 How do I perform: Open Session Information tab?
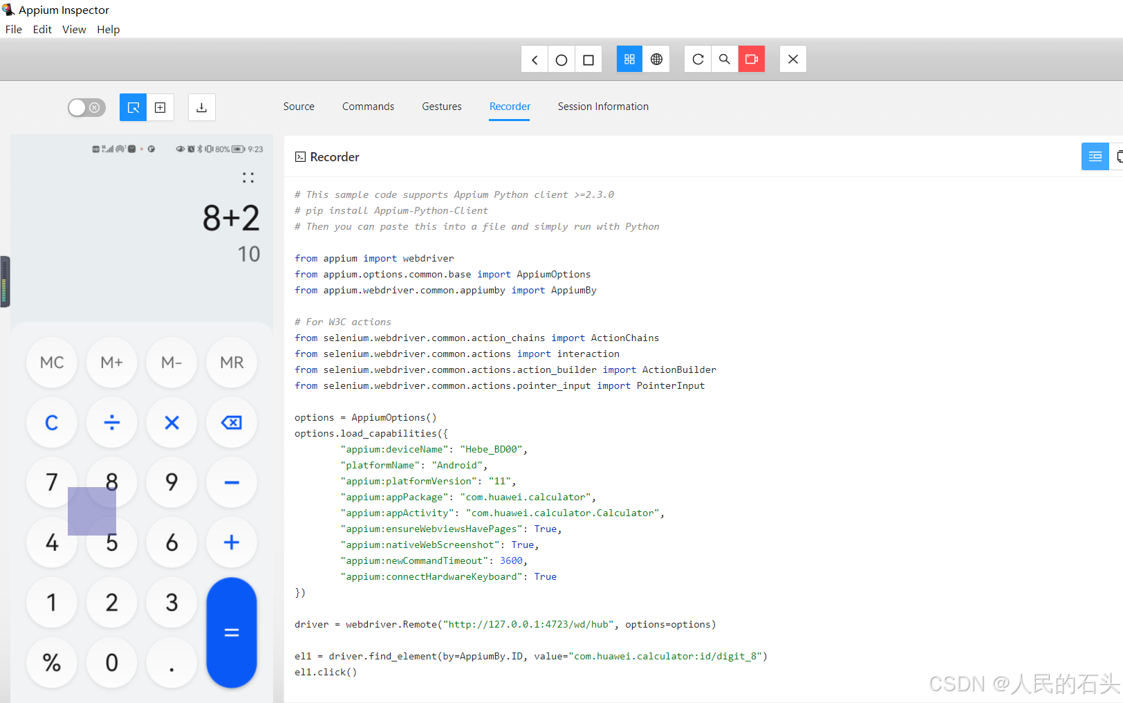pyautogui.click(x=603, y=107)
